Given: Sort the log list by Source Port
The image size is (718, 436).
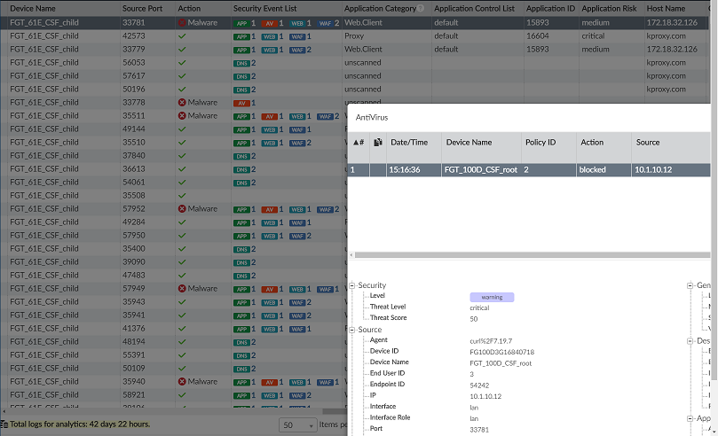Looking at the screenshot, I should [140, 8].
